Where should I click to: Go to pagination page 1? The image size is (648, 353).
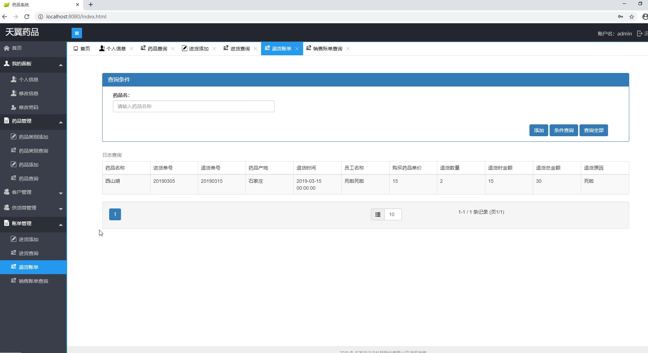pyautogui.click(x=115, y=214)
